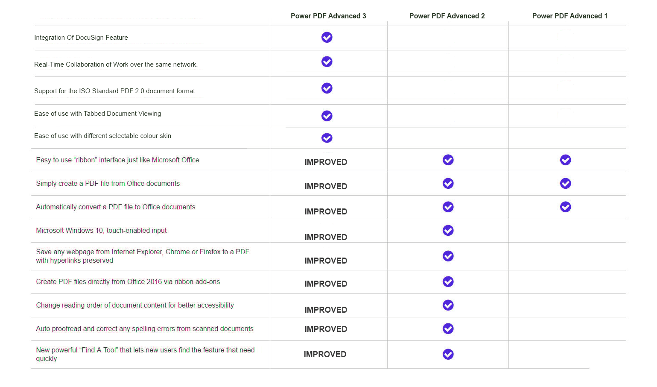Click IMPROVED label in create PDF from Office row

pyautogui.click(x=326, y=186)
